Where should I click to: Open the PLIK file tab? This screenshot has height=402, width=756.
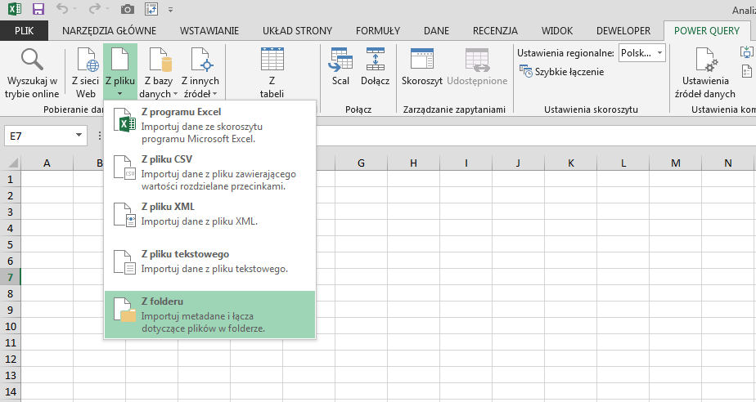point(24,31)
